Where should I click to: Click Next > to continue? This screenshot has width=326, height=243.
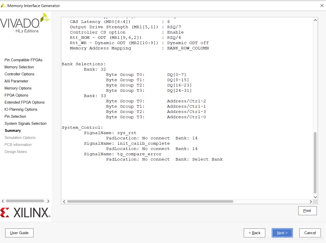click(x=282, y=233)
